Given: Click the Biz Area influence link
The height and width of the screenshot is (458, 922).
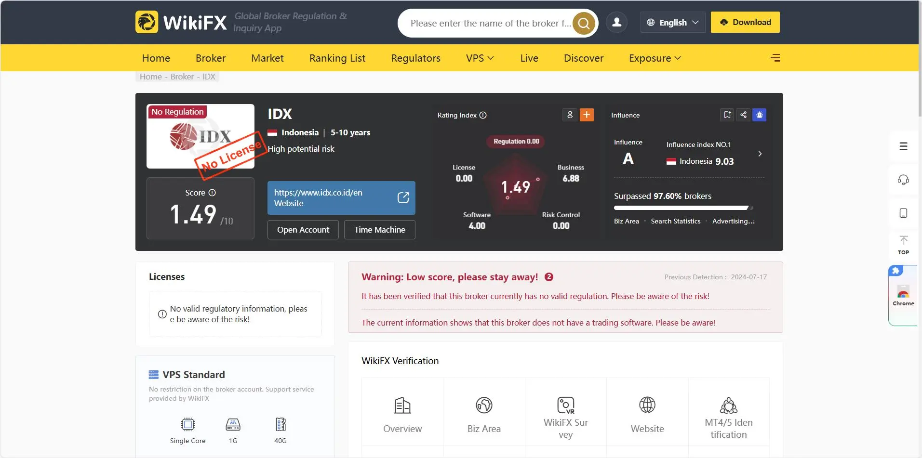Looking at the screenshot, I should pyautogui.click(x=627, y=221).
